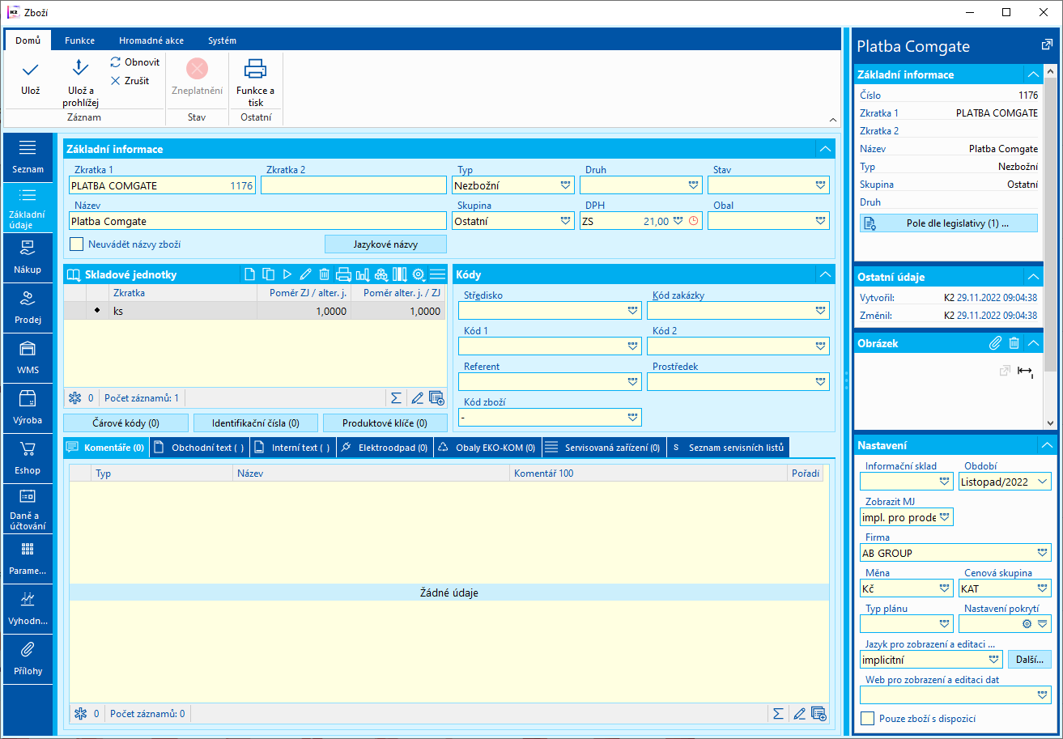
Task: Collapse the Kódy section
Action: (x=824, y=274)
